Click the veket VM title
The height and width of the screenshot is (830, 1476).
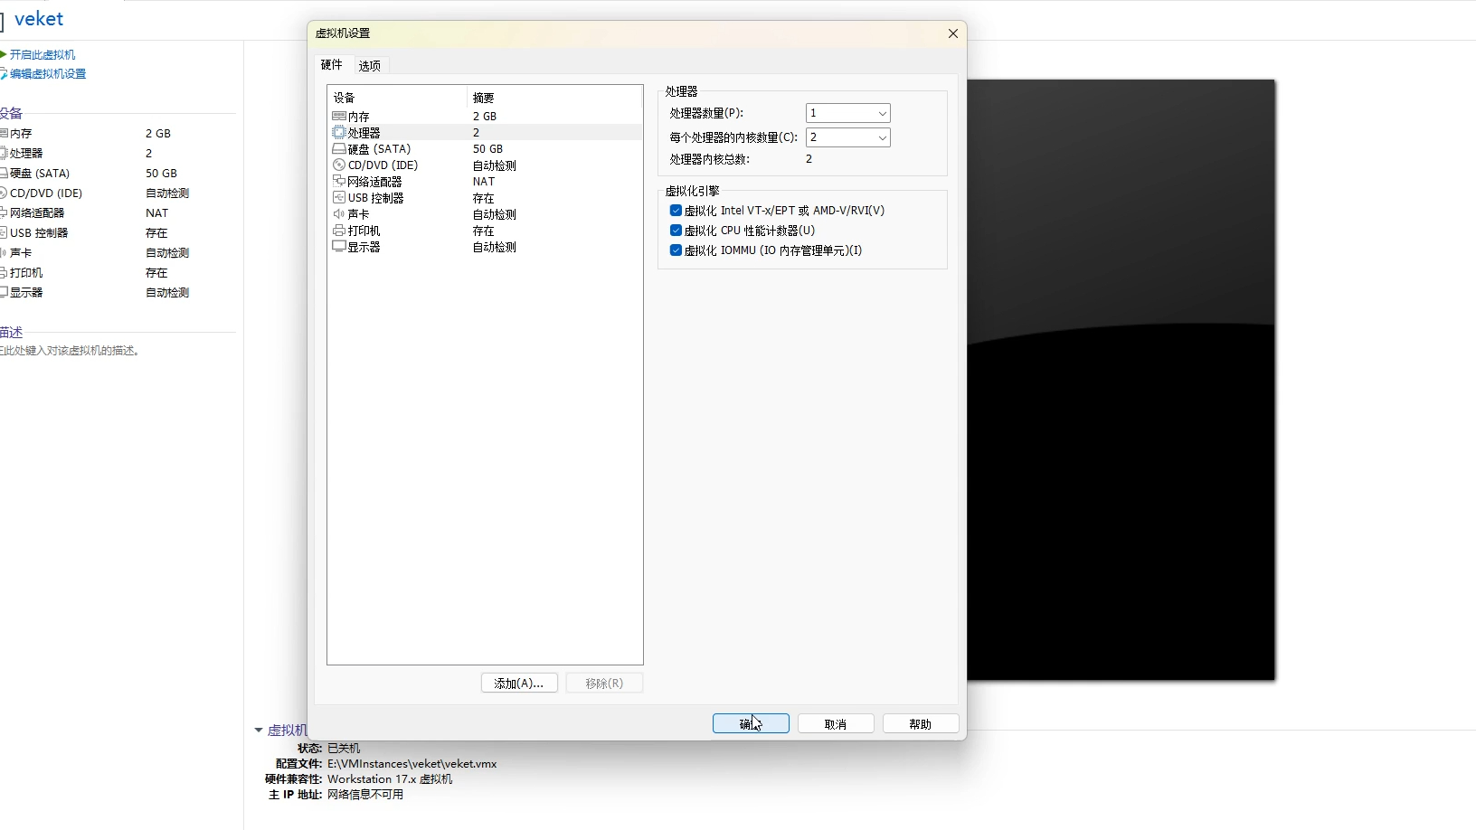tap(39, 19)
